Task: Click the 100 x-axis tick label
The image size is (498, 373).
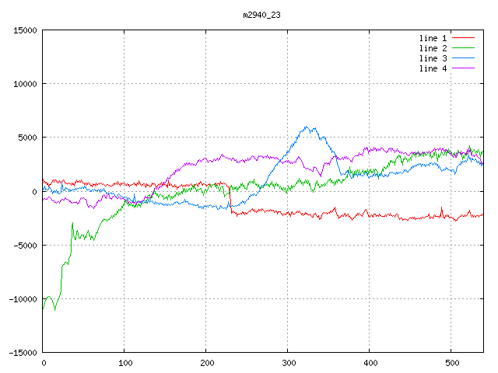Action: pos(124,363)
